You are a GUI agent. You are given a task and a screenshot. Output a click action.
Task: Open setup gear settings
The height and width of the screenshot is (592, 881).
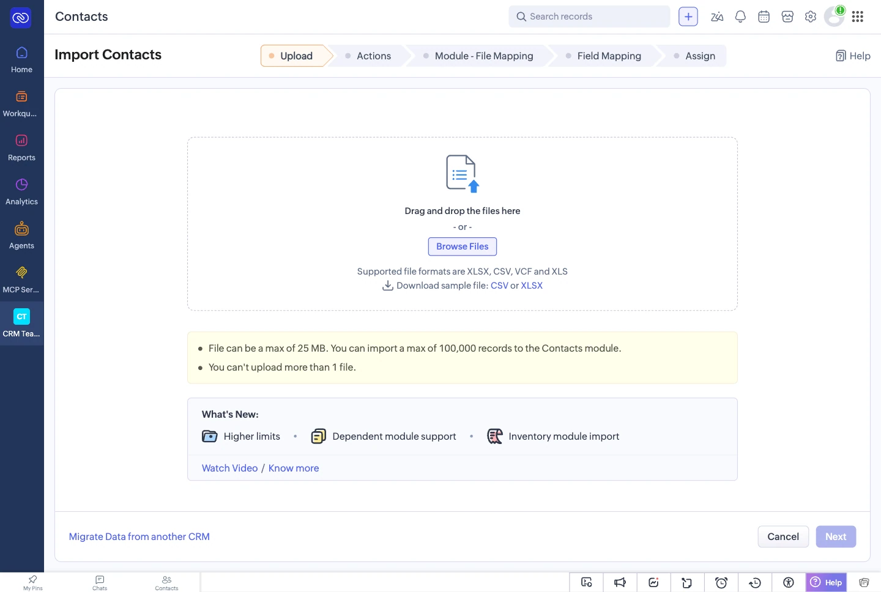(811, 17)
